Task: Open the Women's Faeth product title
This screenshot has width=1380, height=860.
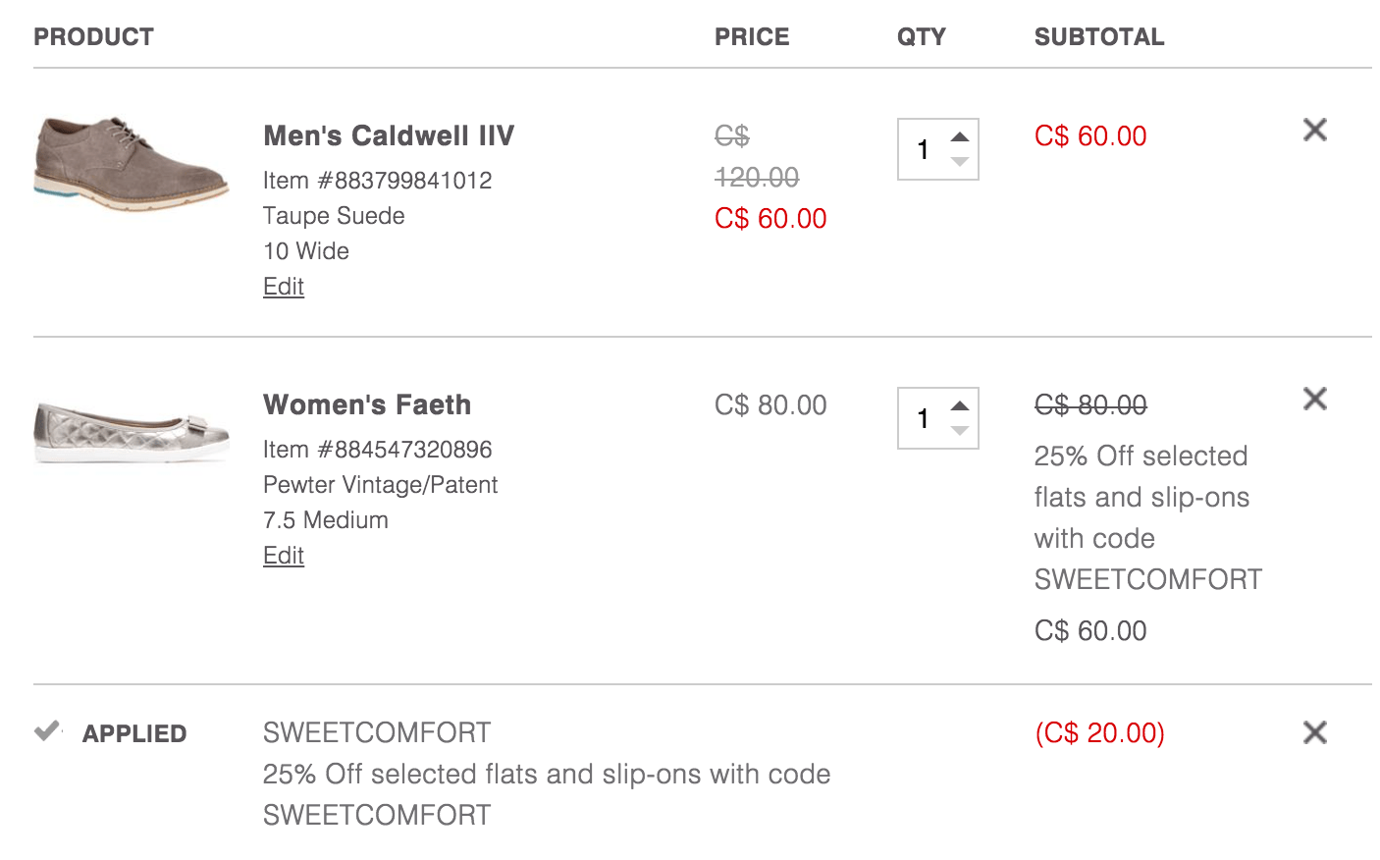Action: click(367, 404)
